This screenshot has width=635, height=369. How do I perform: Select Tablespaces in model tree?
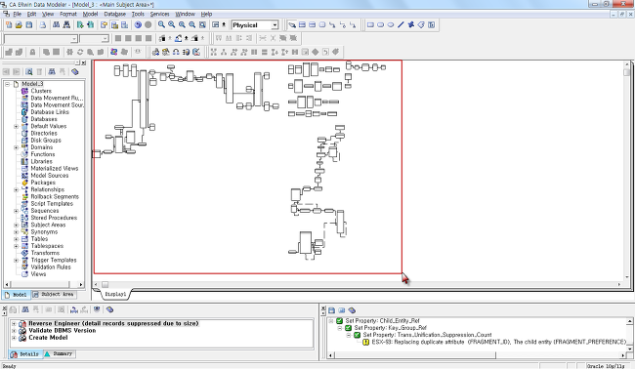47,246
